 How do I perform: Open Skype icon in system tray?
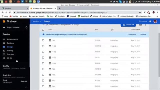point(120,1)
